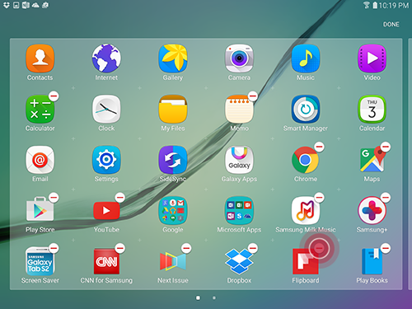The width and height of the screenshot is (412, 309).
Task: Tap the Next Issue app icon
Action: click(173, 261)
